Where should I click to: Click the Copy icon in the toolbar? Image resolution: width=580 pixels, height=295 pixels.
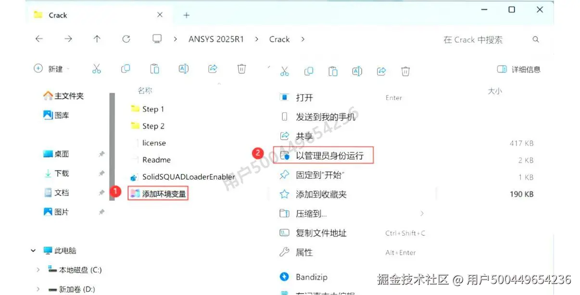[x=126, y=69]
